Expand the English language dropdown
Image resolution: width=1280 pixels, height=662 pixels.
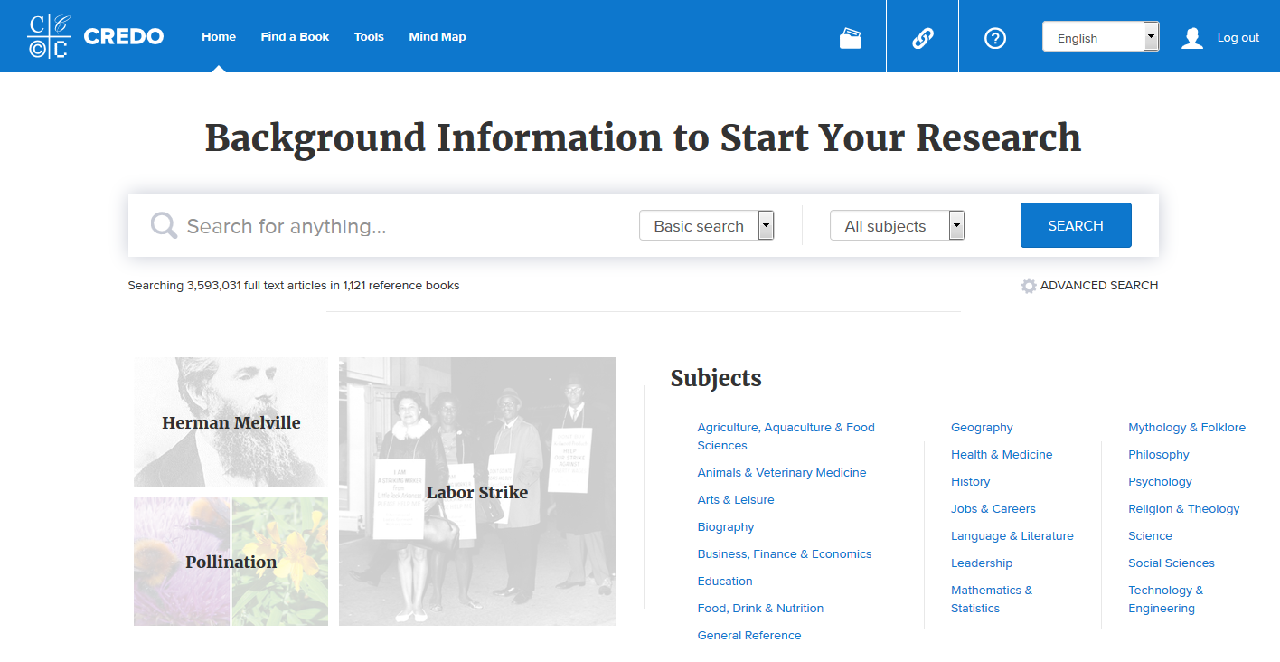coord(1100,37)
